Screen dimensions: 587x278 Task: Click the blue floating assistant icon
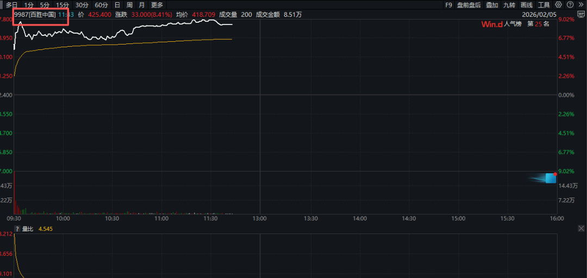550,178
